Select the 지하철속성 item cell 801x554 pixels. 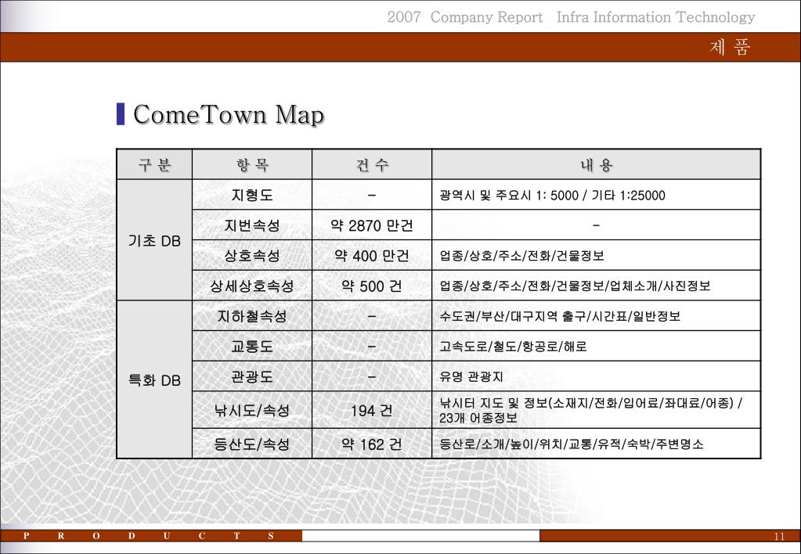(252, 316)
